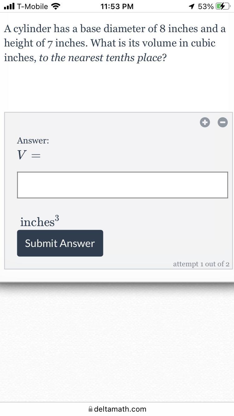Tap the 53% battery percentage
This screenshot has width=234, height=416.
tap(206, 6)
